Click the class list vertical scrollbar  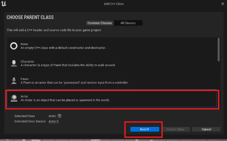tap(219, 50)
